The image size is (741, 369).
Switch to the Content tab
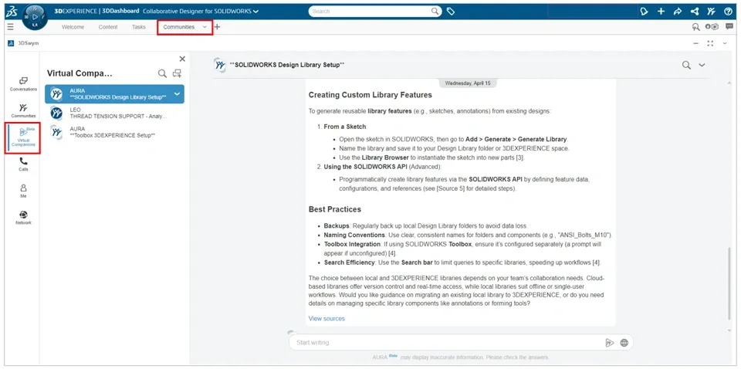tap(108, 27)
